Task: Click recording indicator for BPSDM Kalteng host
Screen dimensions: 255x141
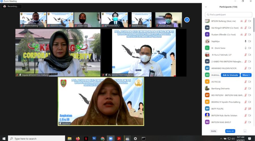Action: pyautogui.click(x=241, y=21)
